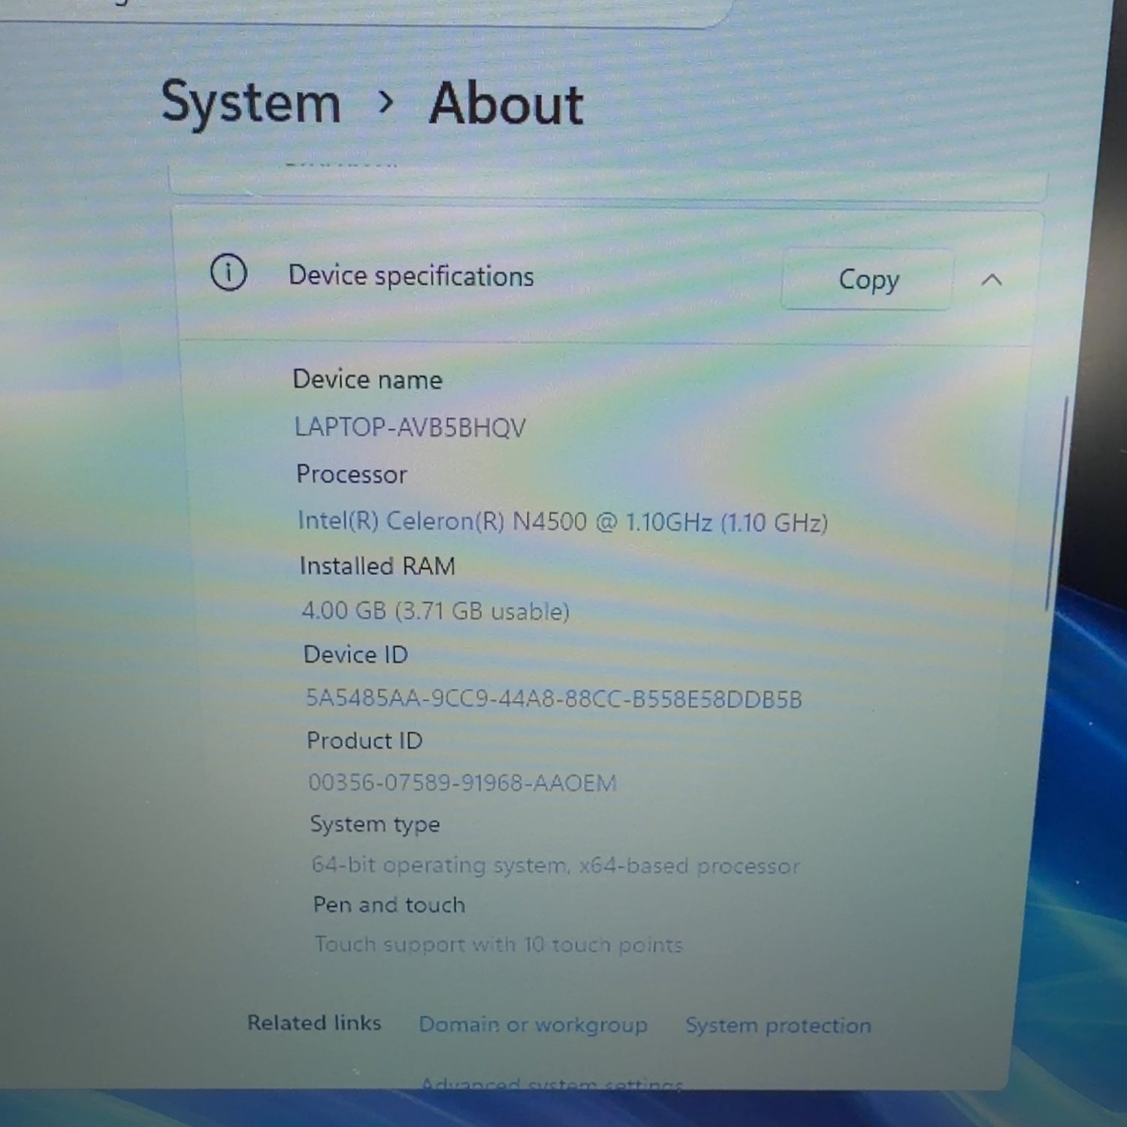Open the Advanced system settings link
Image resolution: width=1127 pixels, height=1127 pixels.
pyautogui.click(x=551, y=1084)
